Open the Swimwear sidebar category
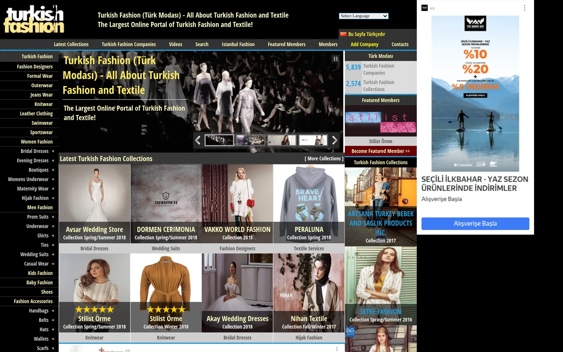This screenshot has height=352, width=563. 42,123
